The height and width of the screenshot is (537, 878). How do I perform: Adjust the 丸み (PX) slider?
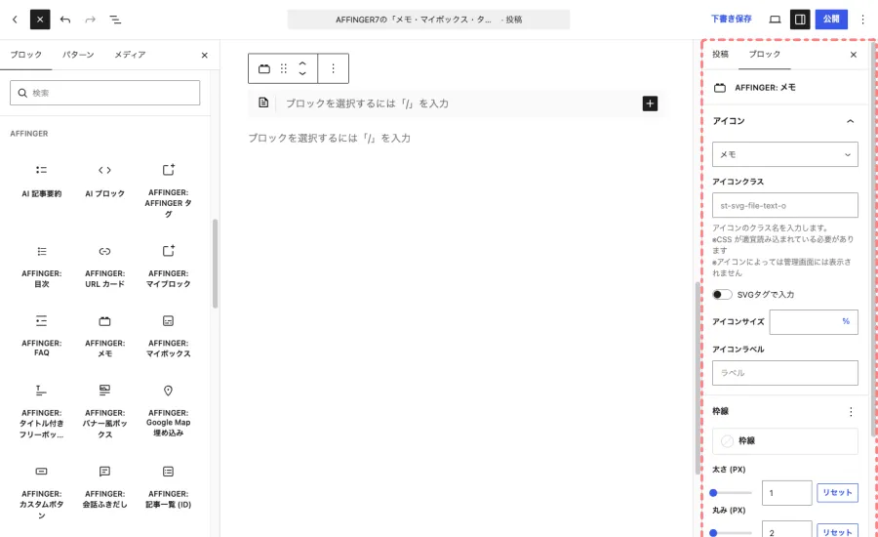point(732,533)
